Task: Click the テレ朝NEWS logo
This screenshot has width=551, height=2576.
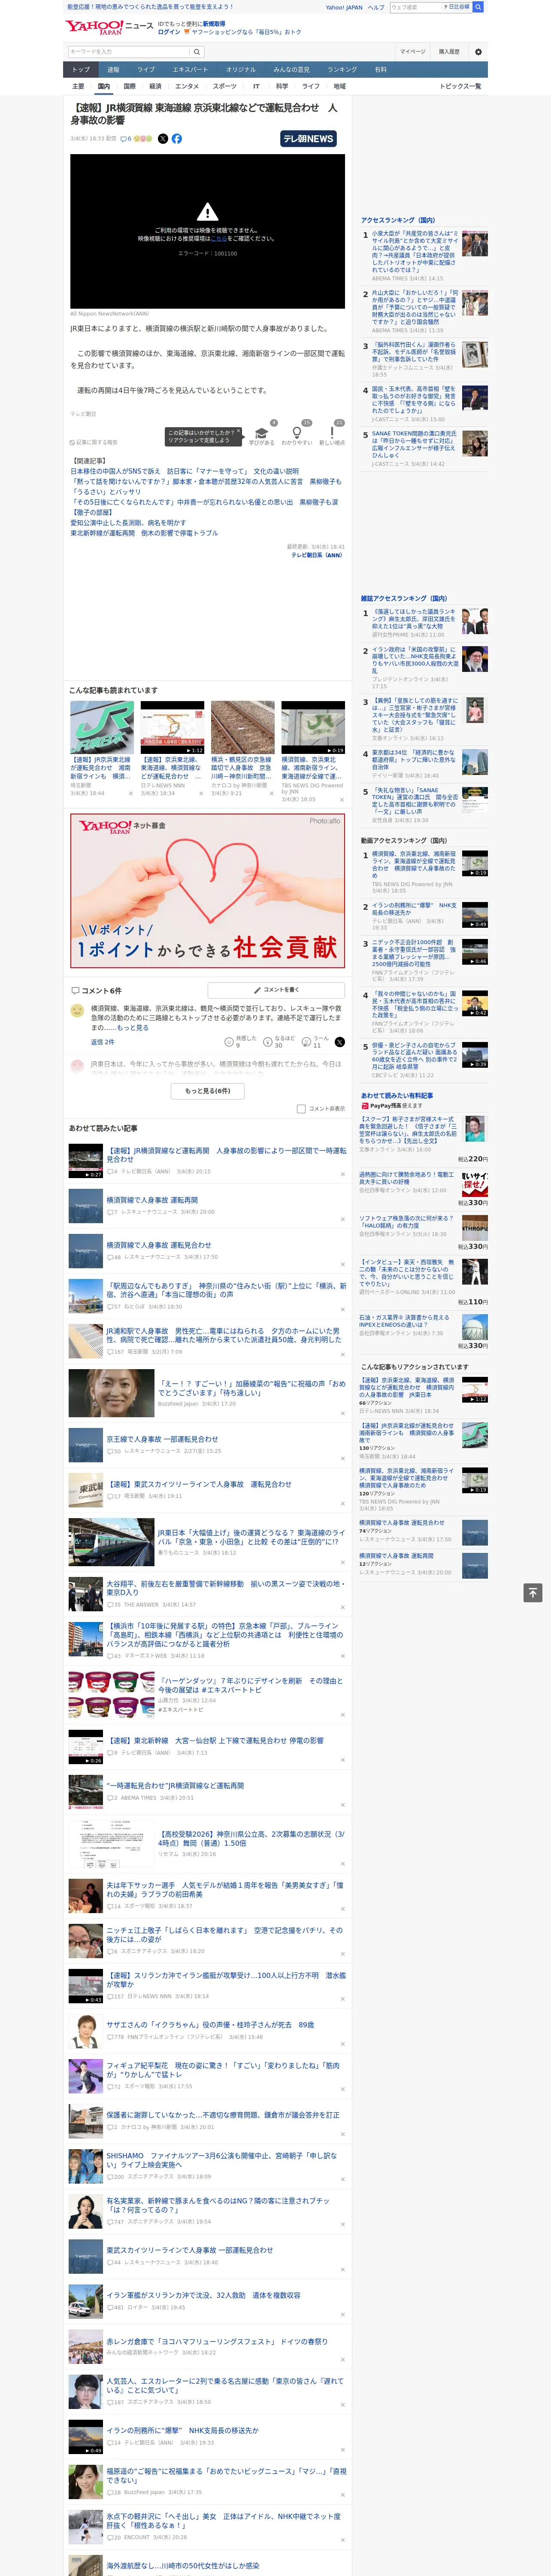Action: point(308,139)
